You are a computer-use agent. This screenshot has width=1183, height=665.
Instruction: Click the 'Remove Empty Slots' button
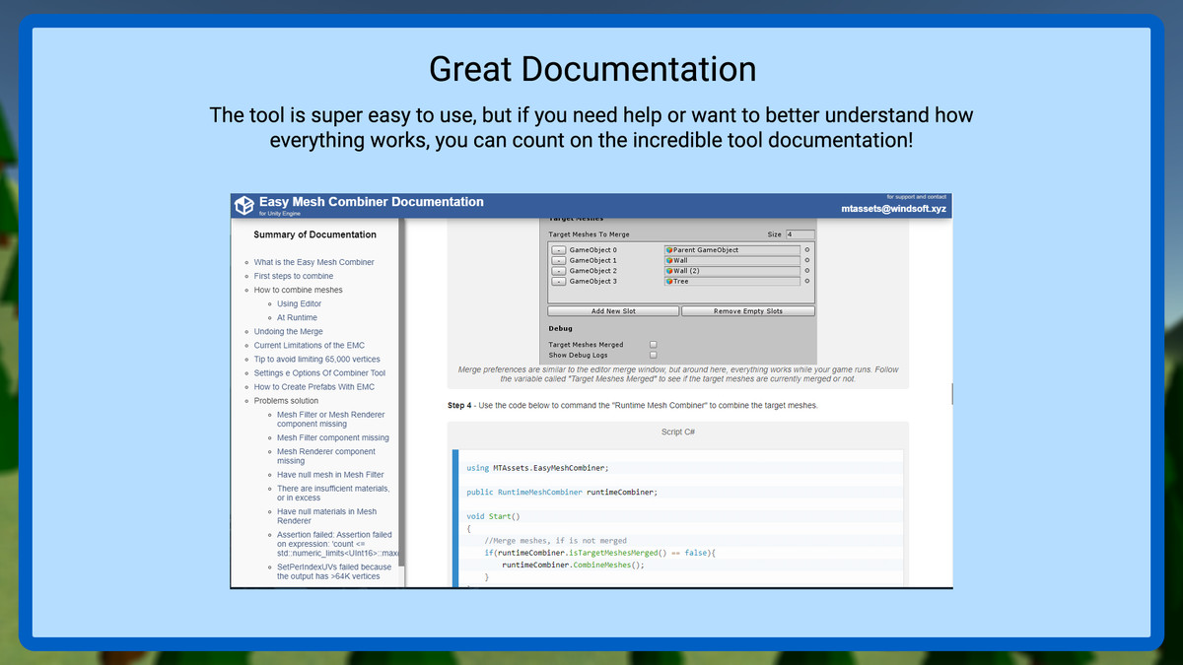[x=748, y=311]
